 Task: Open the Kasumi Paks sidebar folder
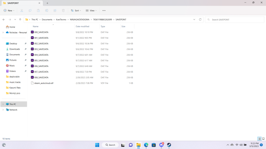pyautogui.click(x=13, y=87)
